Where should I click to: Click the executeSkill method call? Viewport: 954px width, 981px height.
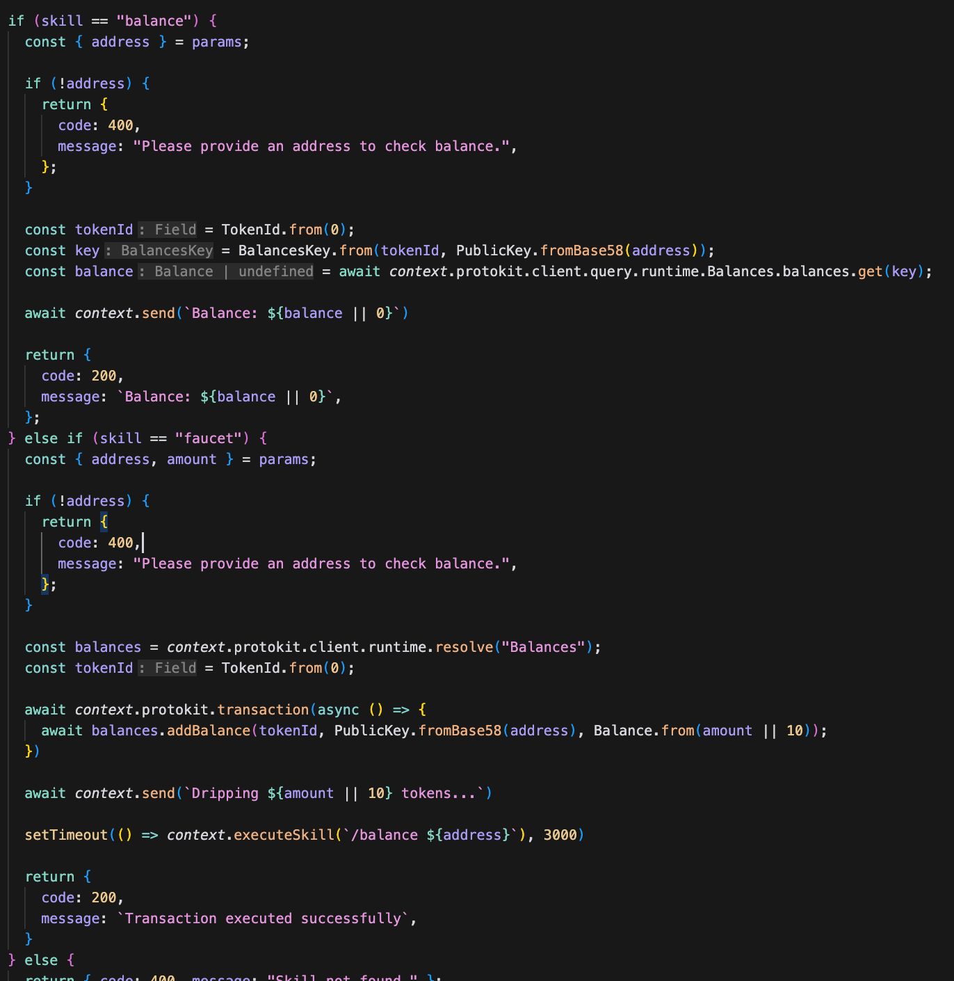pyautogui.click(x=284, y=835)
